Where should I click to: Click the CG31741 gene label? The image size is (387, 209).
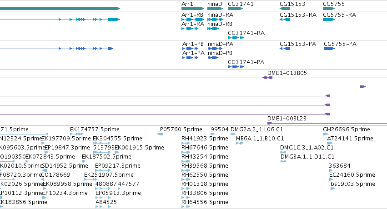(241, 4)
